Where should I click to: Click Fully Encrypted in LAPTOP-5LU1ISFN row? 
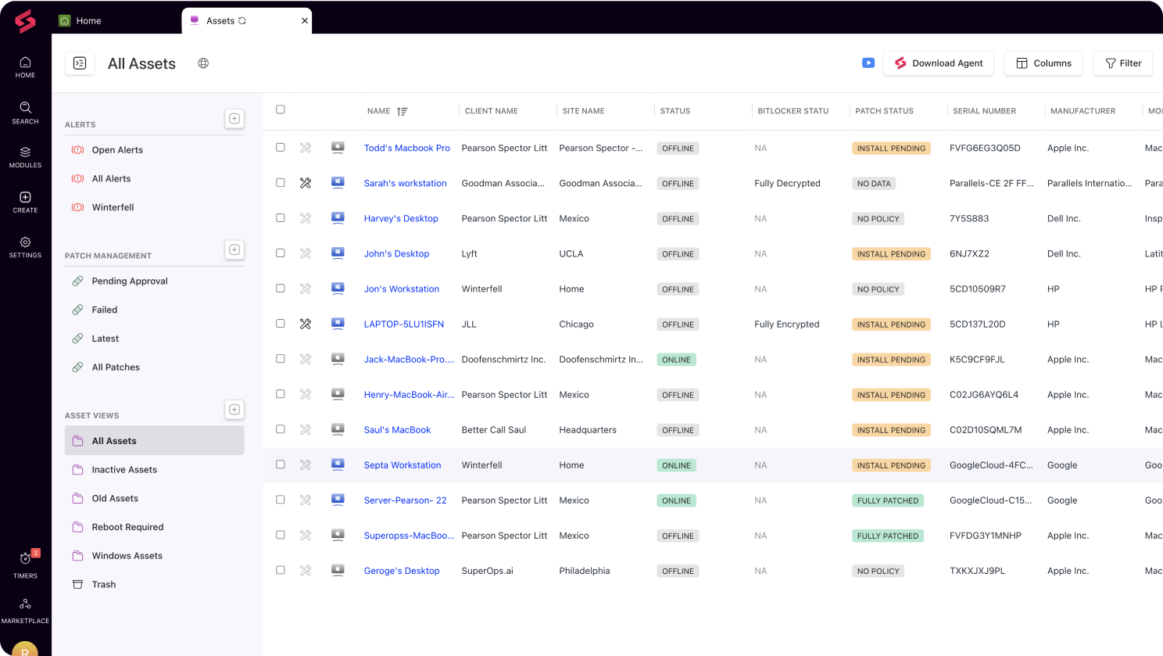pos(787,324)
